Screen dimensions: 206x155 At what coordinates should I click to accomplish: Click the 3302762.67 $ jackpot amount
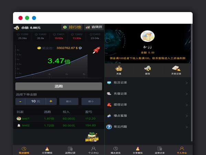[67, 48]
